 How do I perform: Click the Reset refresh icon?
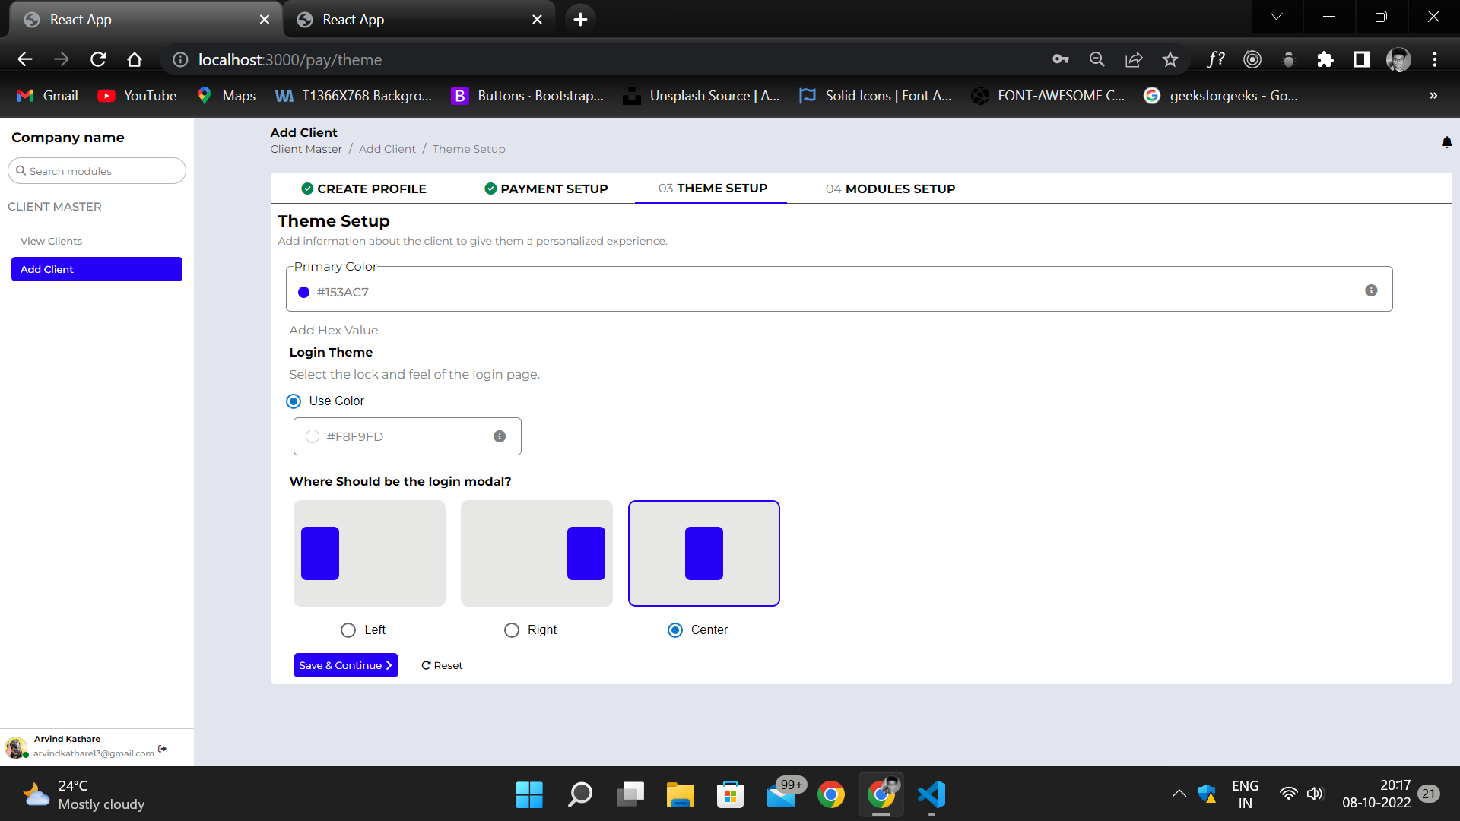pos(427,665)
